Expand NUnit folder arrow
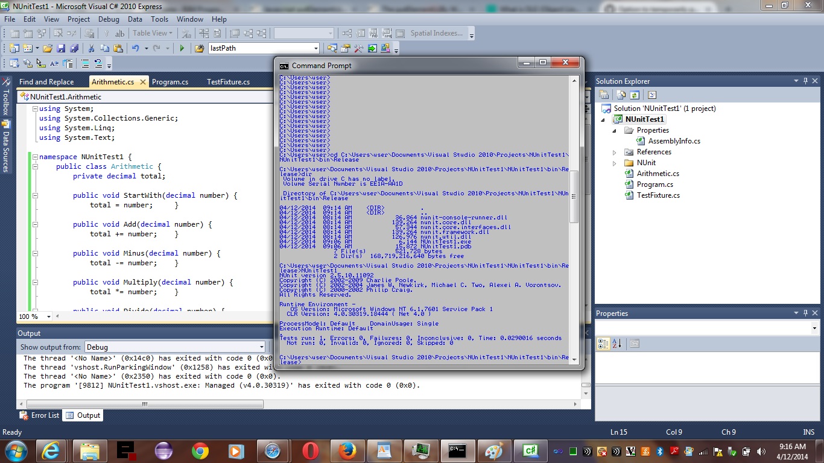This screenshot has height=463, width=824. click(615, 163)
